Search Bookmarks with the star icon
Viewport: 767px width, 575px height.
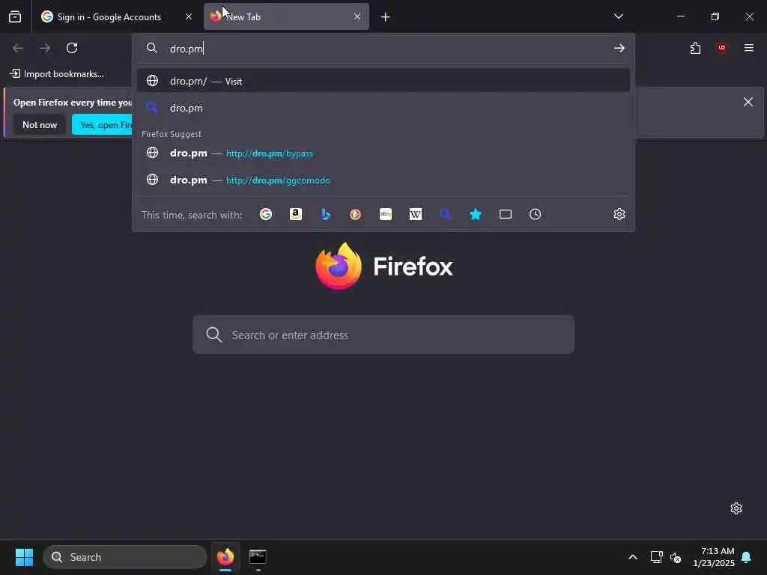click(476, 214)
